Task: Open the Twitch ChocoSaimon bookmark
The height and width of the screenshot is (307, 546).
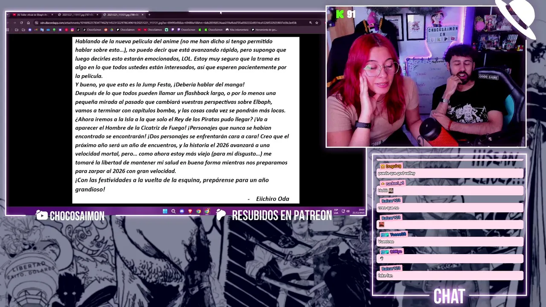Action: coord(186,30)
